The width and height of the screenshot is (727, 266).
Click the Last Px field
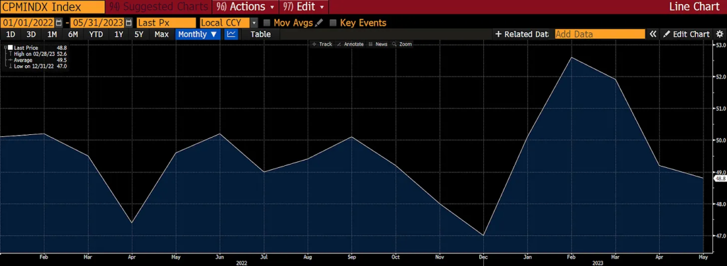click(167, 23)
